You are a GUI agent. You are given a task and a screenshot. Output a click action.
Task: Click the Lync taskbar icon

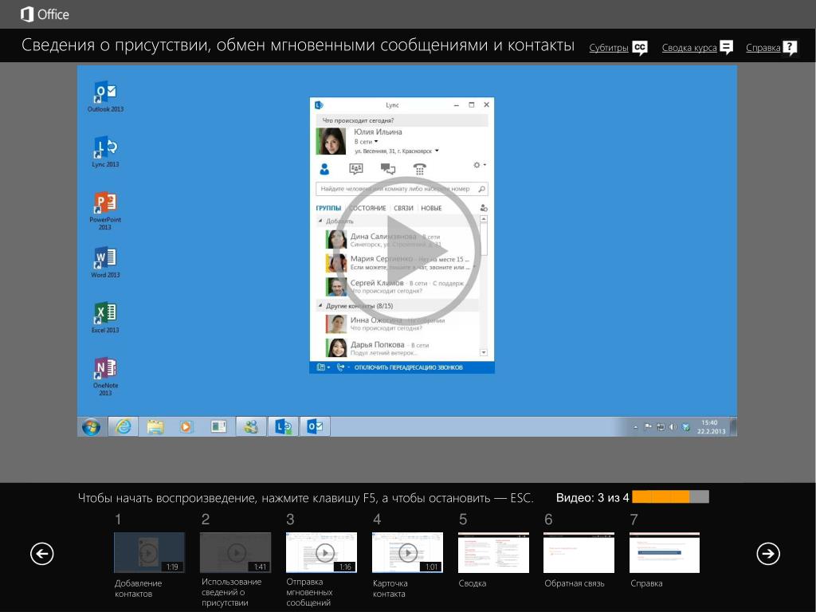coord(283,427)
